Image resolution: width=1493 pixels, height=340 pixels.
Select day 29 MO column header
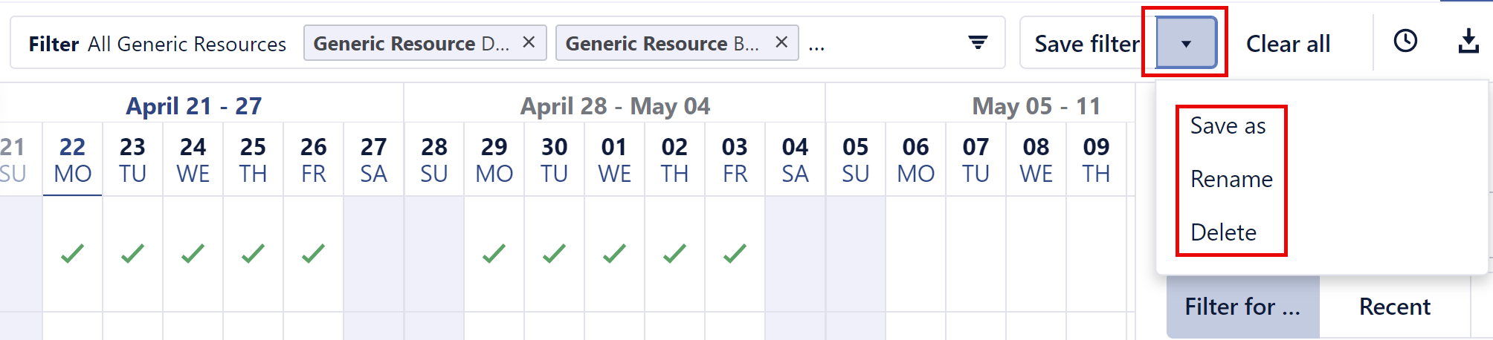(x=494, y=160)
